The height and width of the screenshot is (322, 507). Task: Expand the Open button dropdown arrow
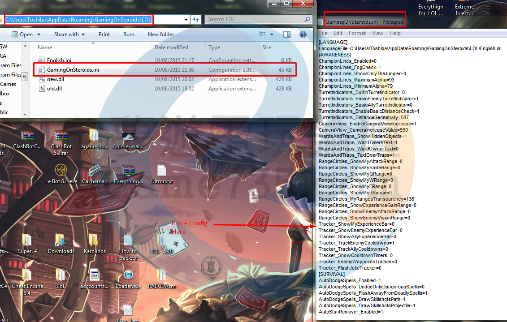[39, 34]
